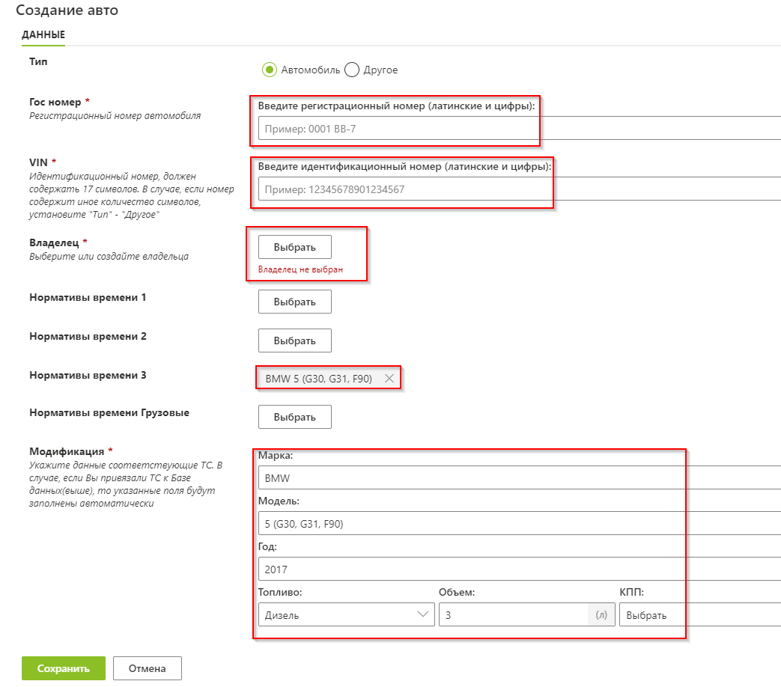Viewport: 781px width, 687px height.
Task: Edit the Год field showing 2017
Action: 520,569
